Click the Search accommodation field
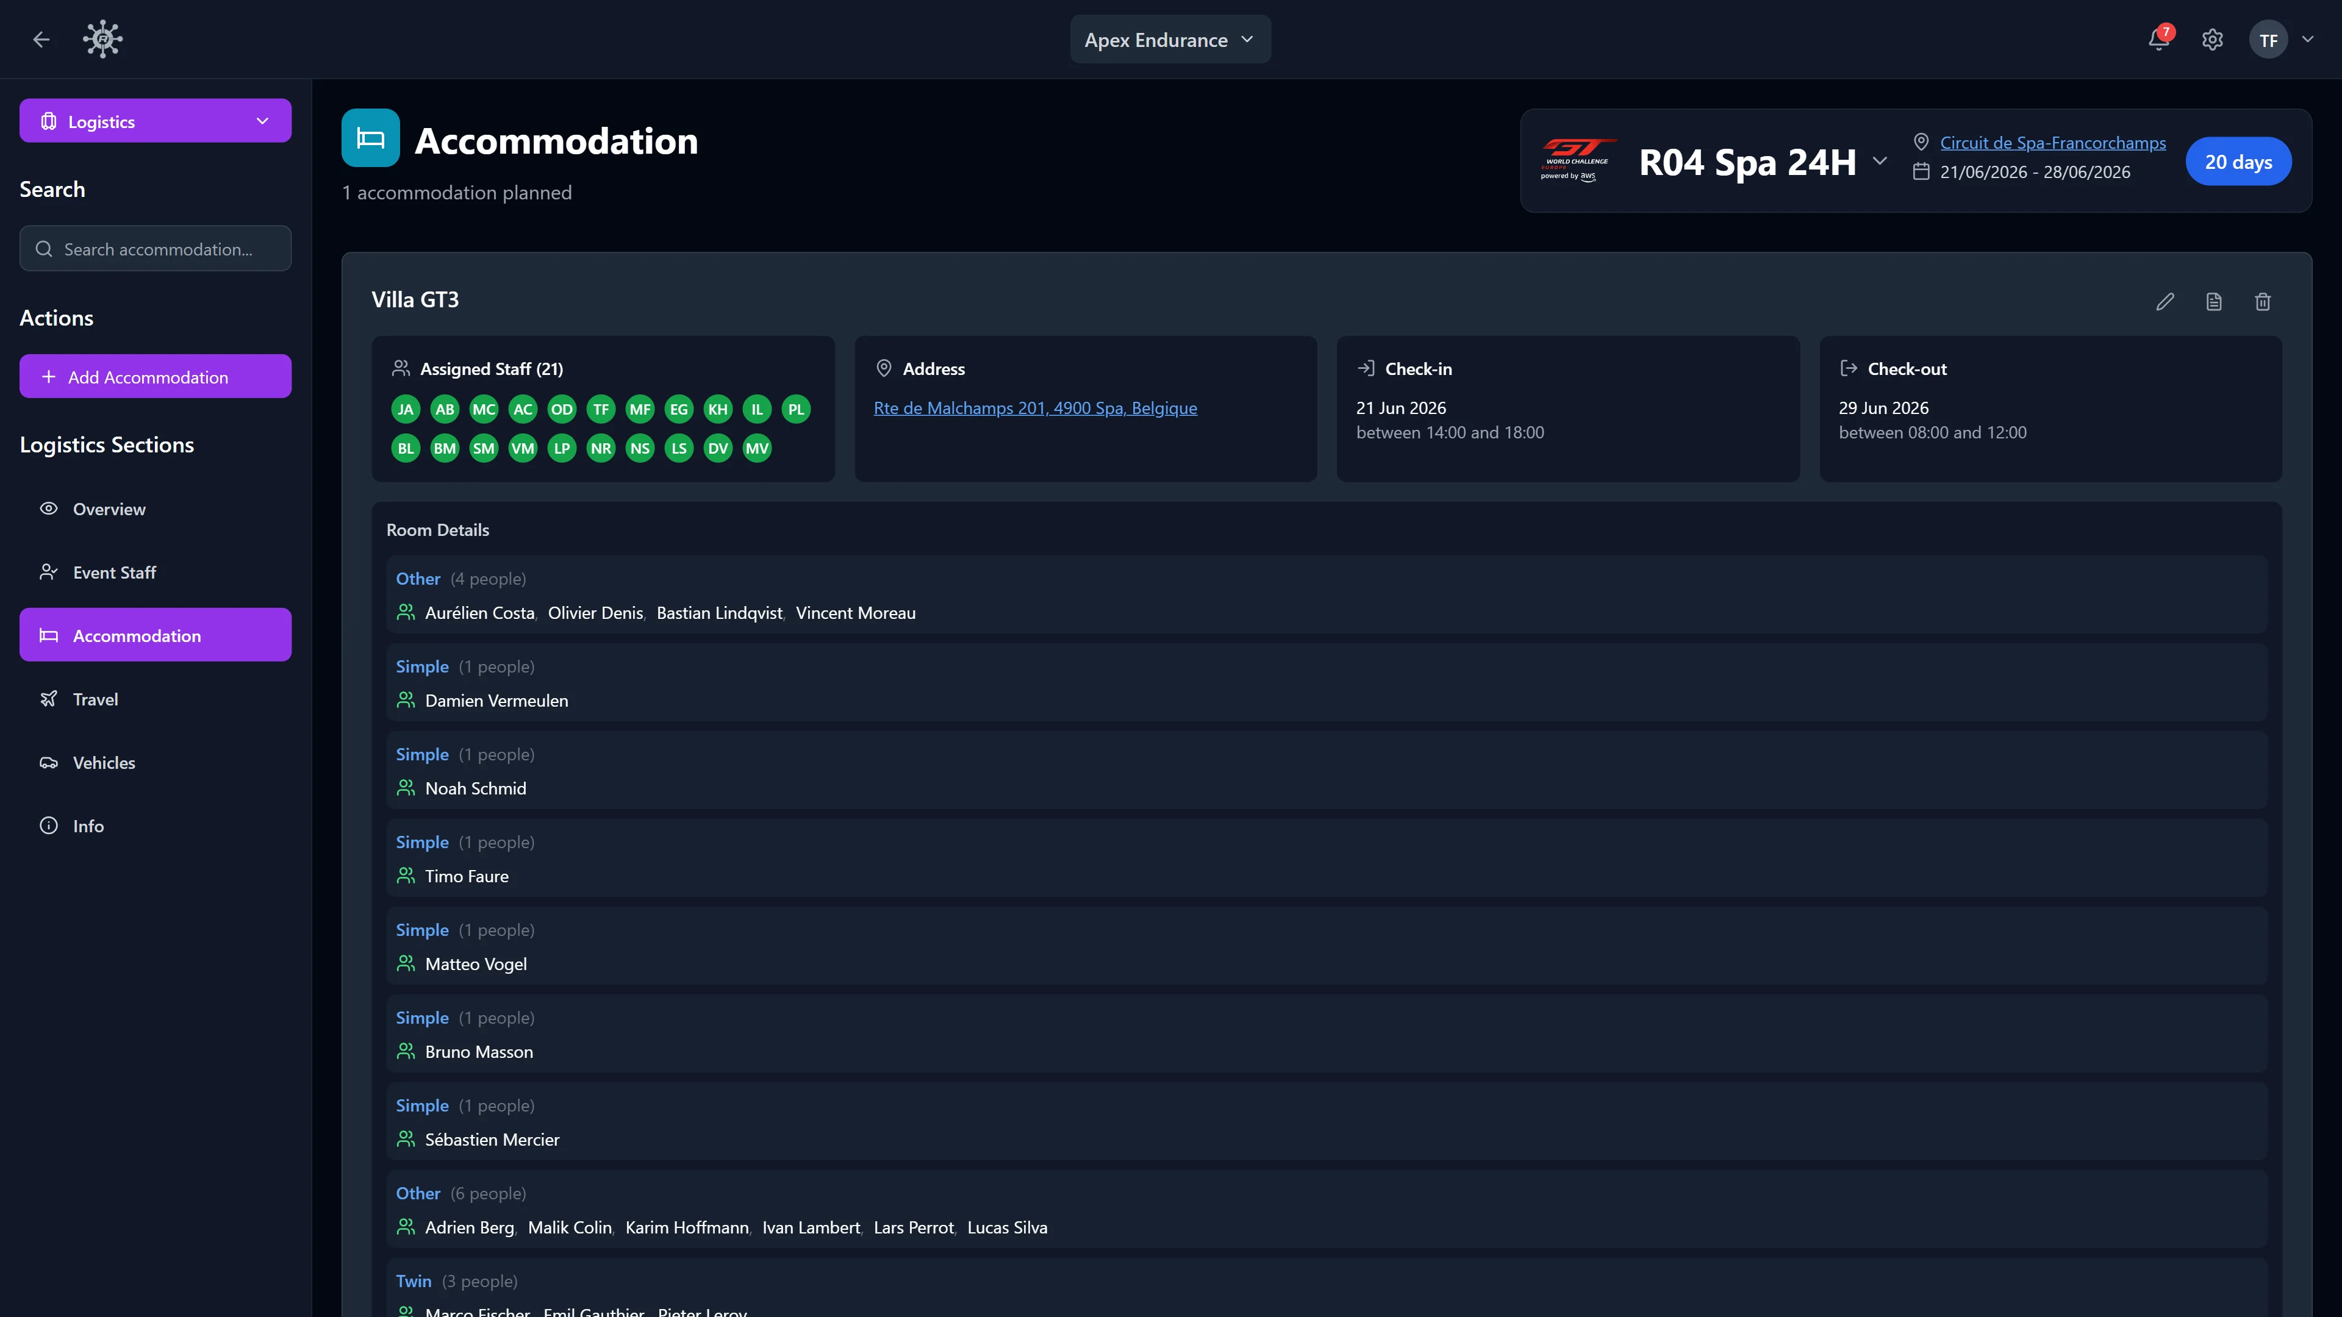This screenshot has width=2342, height=1317. (156, 248)
